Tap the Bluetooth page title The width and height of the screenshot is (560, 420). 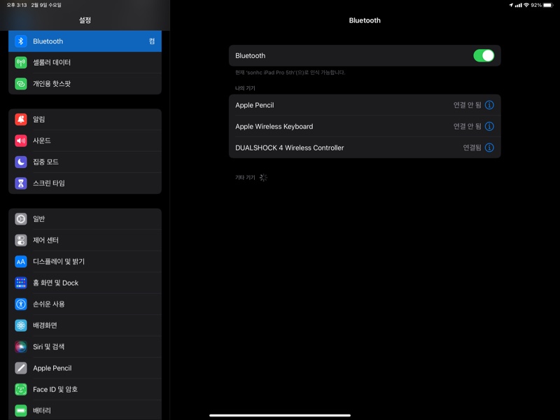(365, 20)
